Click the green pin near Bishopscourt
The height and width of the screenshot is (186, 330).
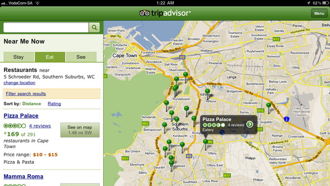click(x=164, y=125)
